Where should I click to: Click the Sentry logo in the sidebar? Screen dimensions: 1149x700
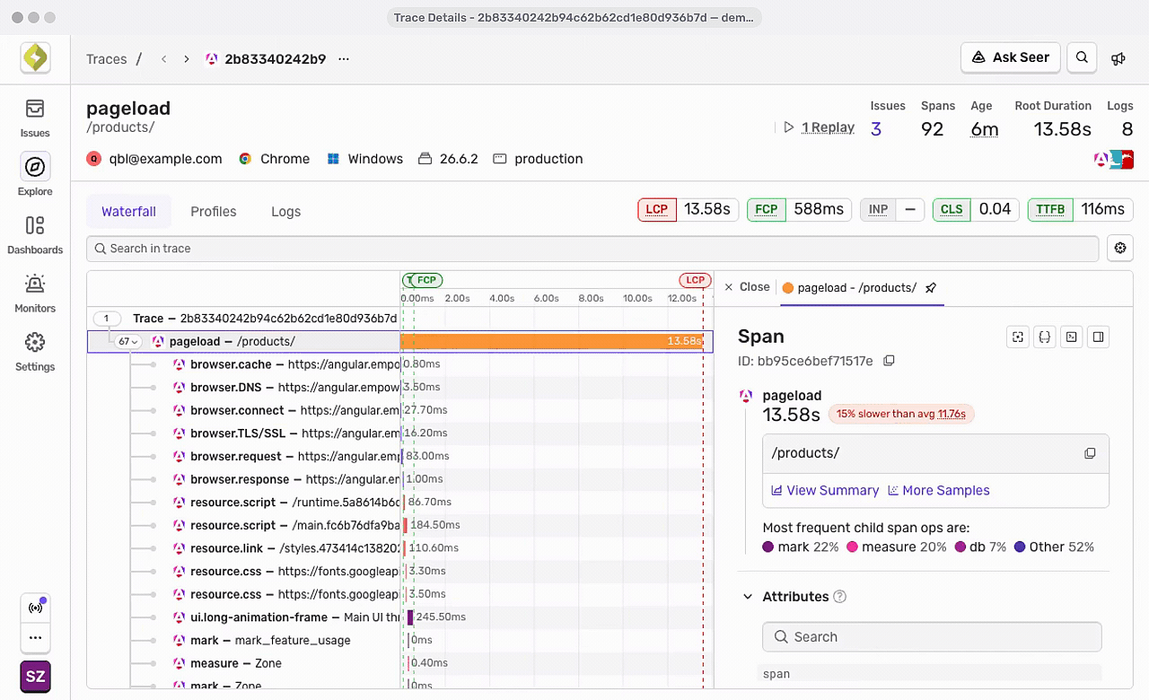pos(35,58)
